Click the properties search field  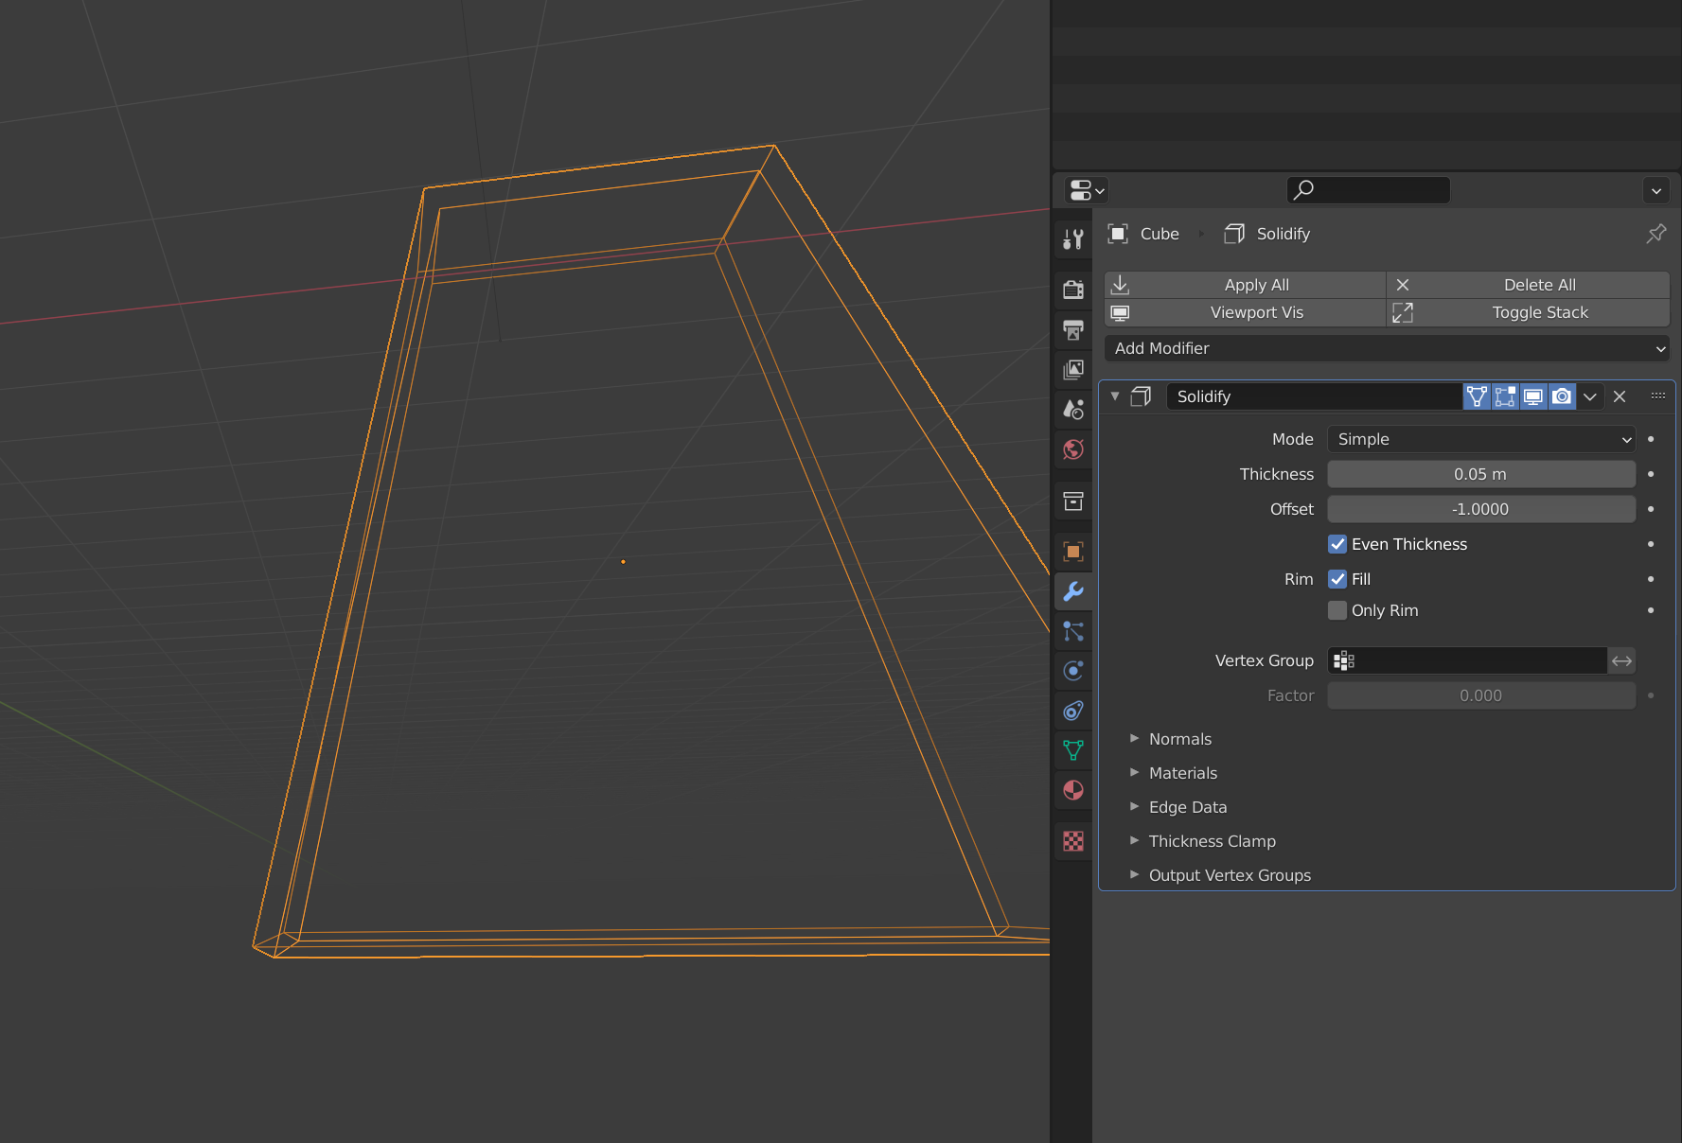coord(1368,190)
